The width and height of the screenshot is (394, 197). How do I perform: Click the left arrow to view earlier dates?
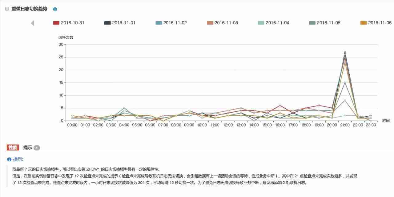tap(33, 22)
